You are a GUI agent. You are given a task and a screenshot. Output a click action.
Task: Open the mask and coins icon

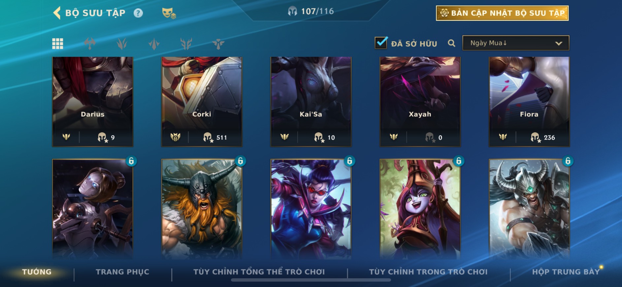coord(169,13)
